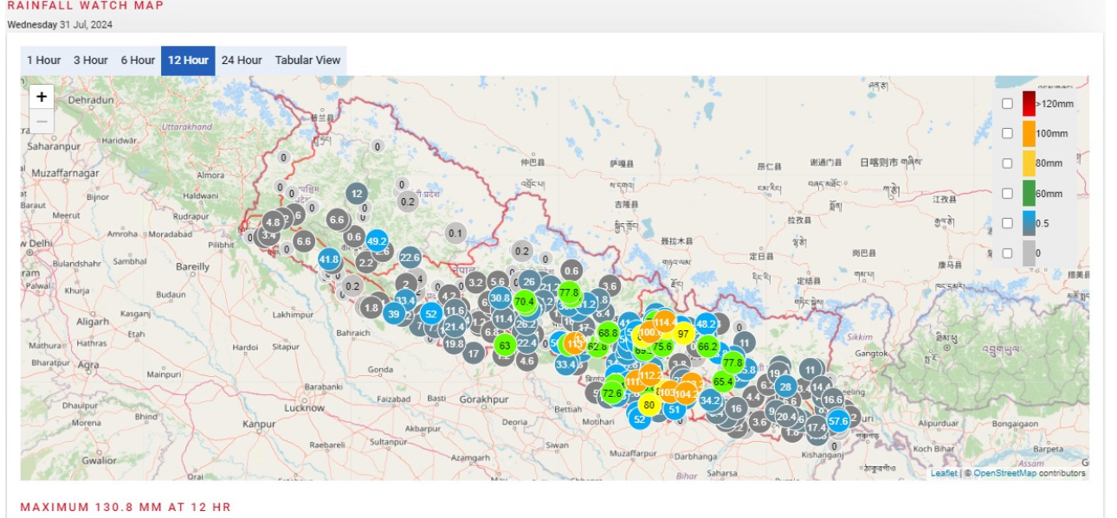
Task: Tick the 60mm legend checkbox
Action: click(1007, 194)
